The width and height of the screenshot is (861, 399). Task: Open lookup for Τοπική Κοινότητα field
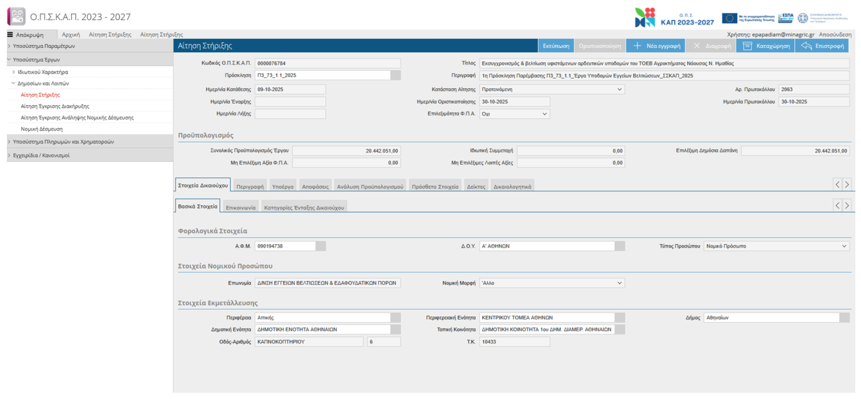[x=620, y=329]
